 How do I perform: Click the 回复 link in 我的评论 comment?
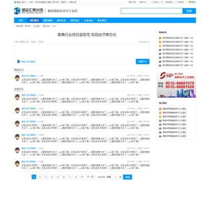coord(140,76)
